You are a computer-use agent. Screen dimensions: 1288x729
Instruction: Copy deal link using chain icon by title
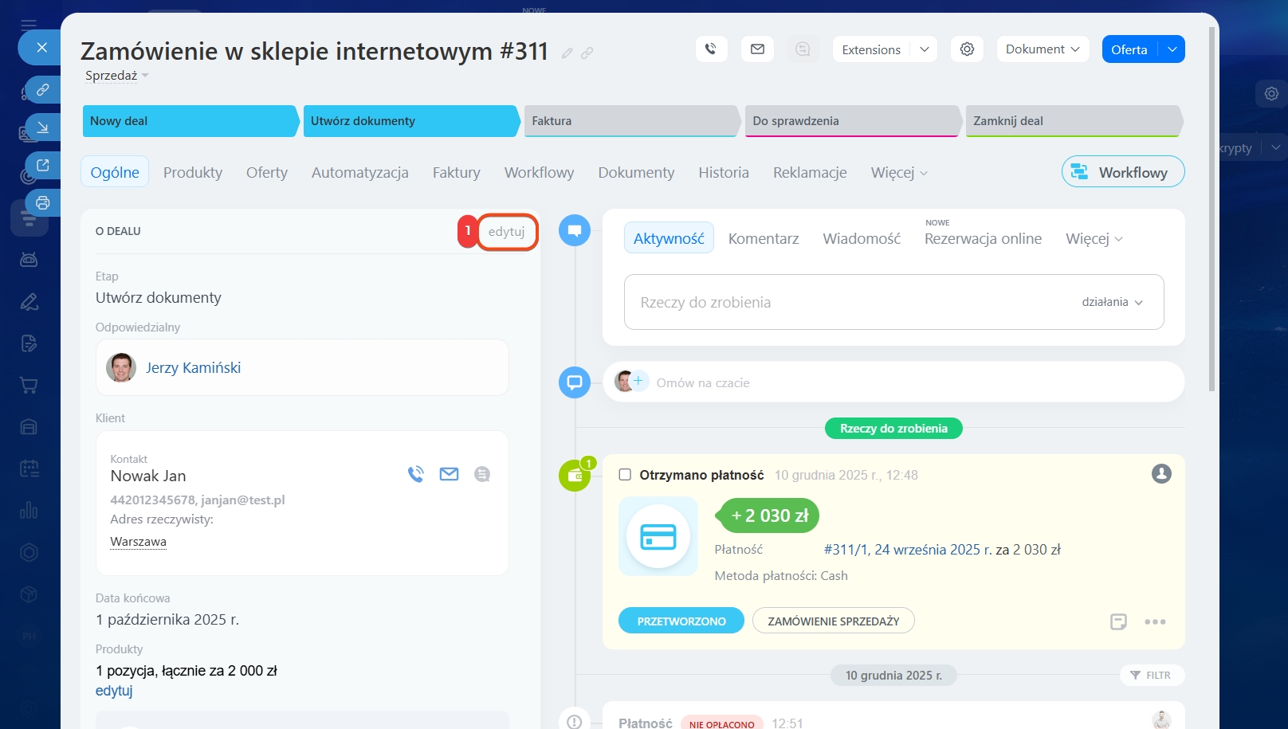tap(587, 53)
